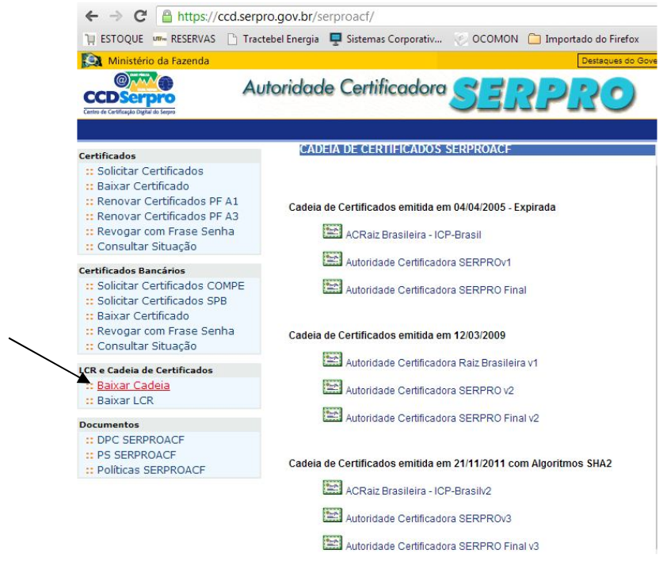Open the Tractebel Energia bookmark

coord(273,40)
